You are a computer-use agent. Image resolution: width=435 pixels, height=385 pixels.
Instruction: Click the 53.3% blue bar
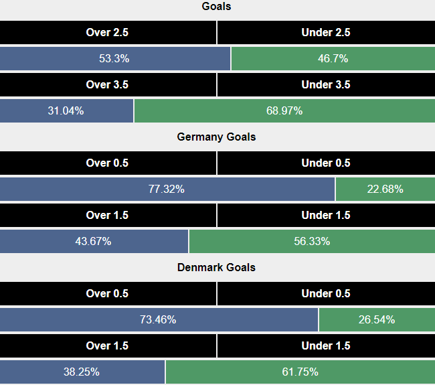click(114, 58)
